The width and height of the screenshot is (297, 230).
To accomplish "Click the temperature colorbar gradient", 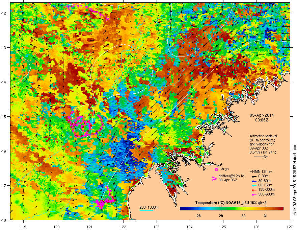I will (232, 209).
